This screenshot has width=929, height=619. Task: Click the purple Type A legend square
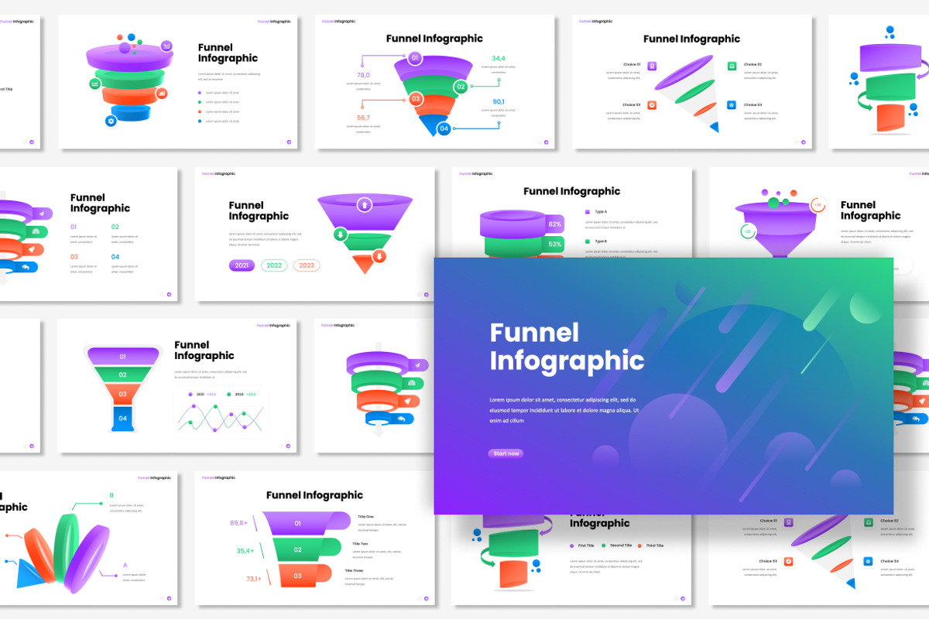pyautogui.click(x=588, y=211)
